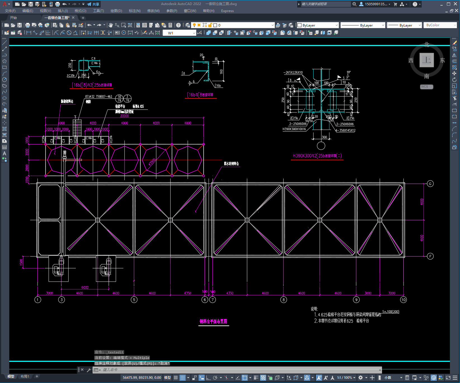Close the 一套钢仓施工图 drawing tab

(x=73, y=18)
